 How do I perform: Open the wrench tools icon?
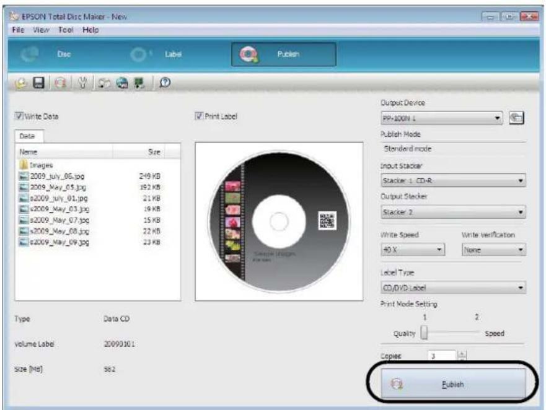82,83
